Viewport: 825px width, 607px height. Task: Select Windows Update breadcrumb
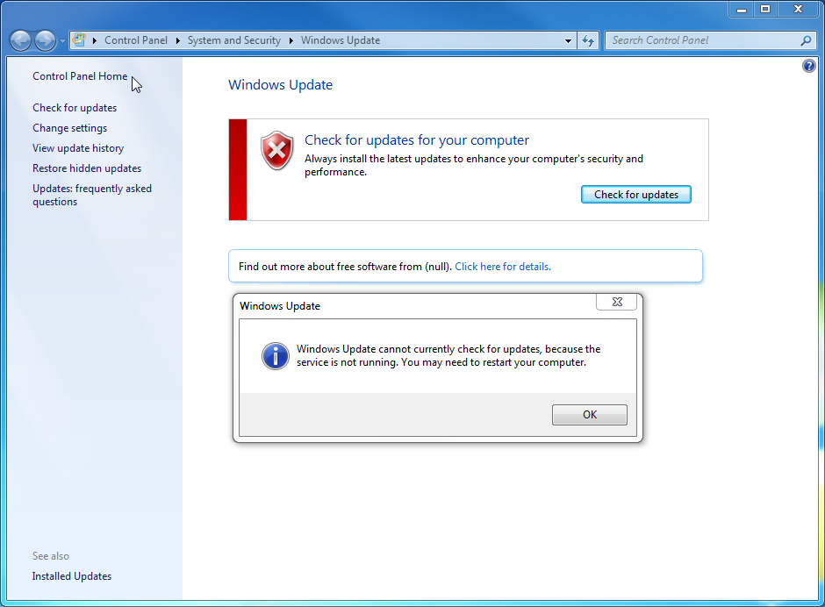click(341, 40)
